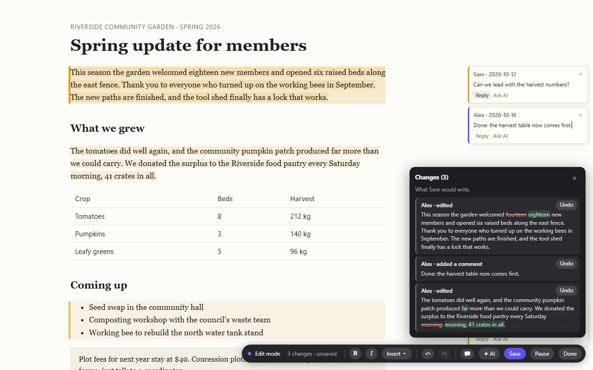The width and height of the screenshot is (593, 370).
Task: Click into Alex's comment text field
Action: (528, 125)
